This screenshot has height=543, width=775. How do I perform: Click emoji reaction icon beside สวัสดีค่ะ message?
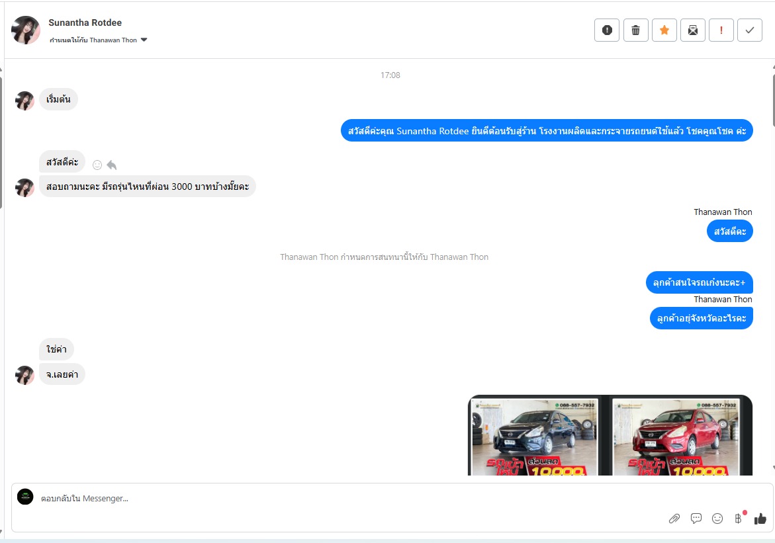[97, 165]
